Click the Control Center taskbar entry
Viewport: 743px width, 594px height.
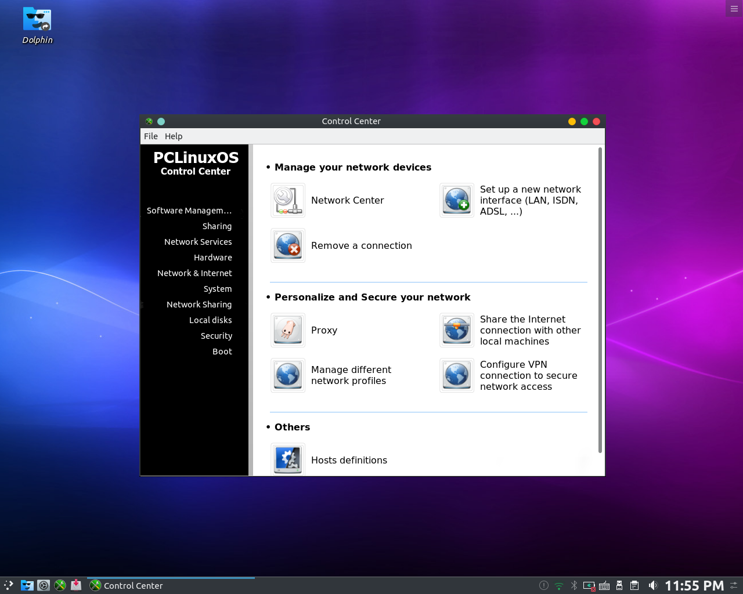click(171, 585)
